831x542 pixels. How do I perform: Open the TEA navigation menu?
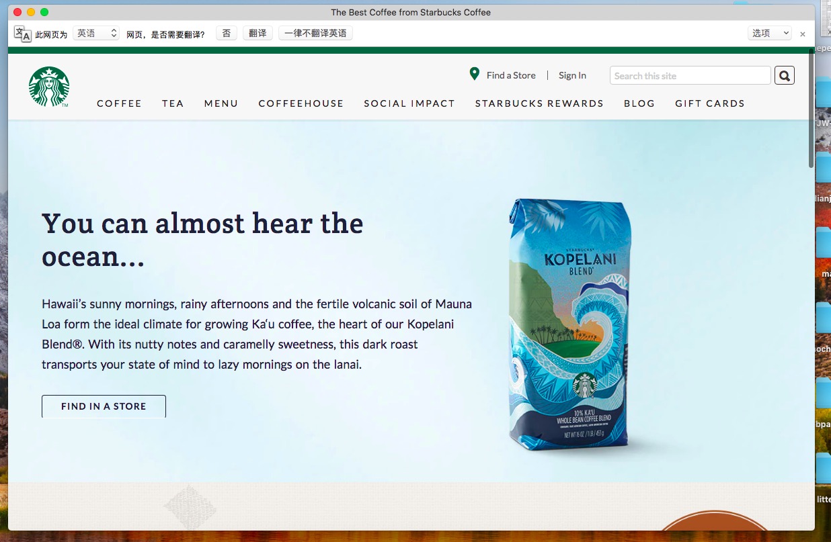coord(173,103)
